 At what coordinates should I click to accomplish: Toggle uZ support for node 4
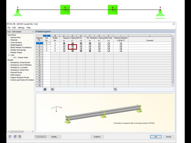point(81,51)
